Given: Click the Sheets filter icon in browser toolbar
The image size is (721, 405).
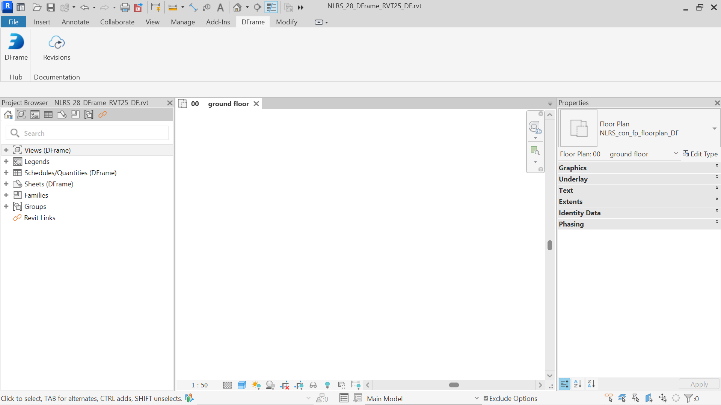Looking at the screenshot, I should point(62,114).
